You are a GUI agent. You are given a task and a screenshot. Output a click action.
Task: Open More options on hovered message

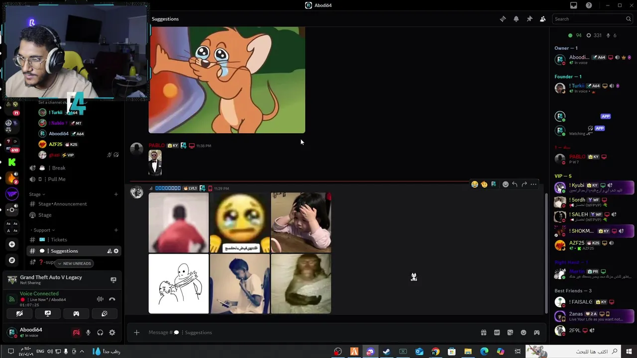[x=533, y=184]
